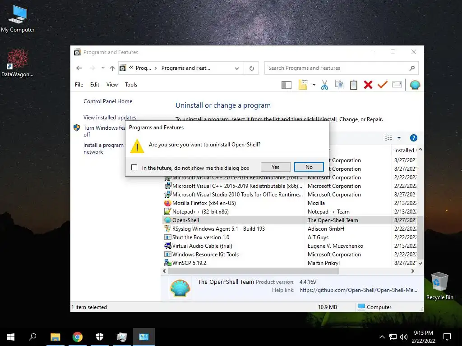462x346 pixels.
Task: Expand the arrow beside the move-to icon
Action: [314, 85]
